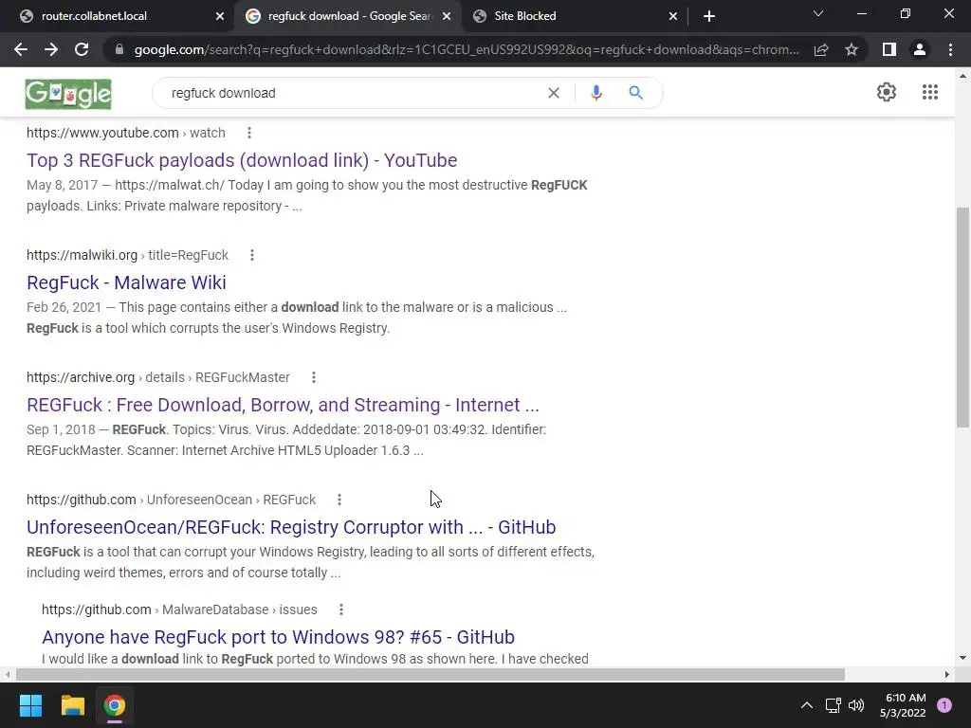
Task: Open the tab search dropdown chevron
Action: pyautogui.click(x=818, y=13)
